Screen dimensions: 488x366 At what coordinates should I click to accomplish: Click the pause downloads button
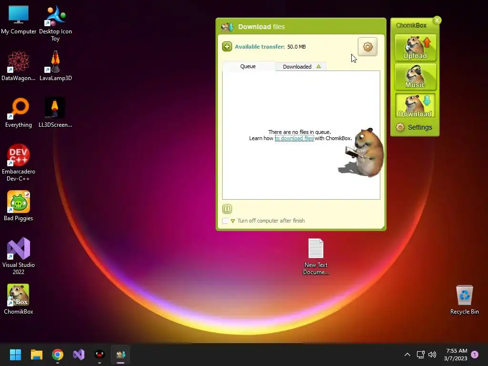pos(227,209)
